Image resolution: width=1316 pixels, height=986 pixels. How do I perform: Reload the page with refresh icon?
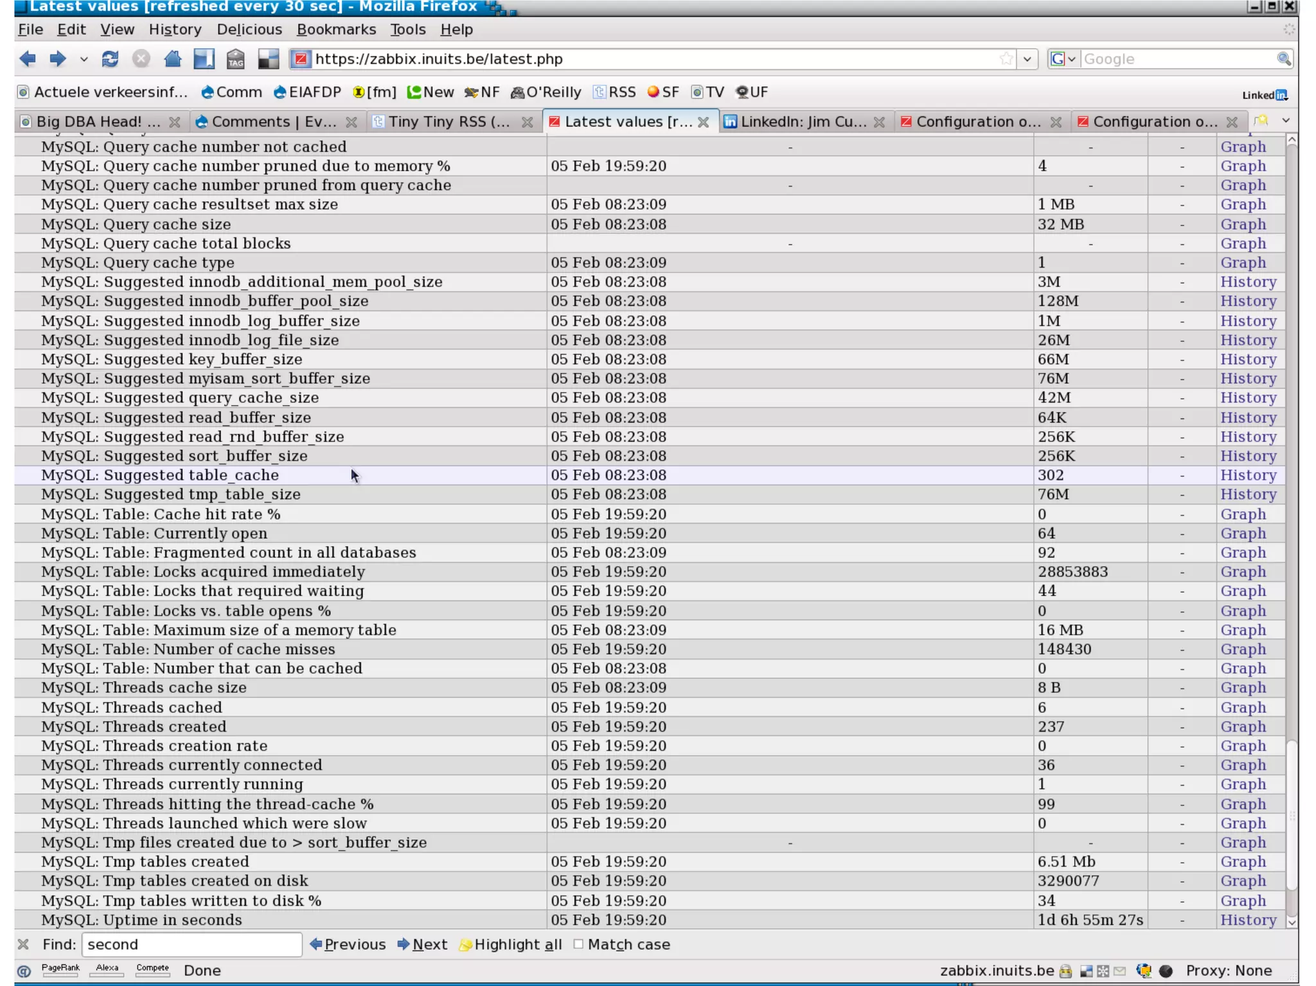coord(110,59)
